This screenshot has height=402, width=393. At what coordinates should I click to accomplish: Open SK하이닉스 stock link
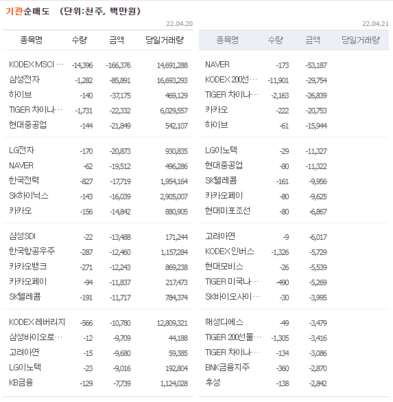point(29,196)
